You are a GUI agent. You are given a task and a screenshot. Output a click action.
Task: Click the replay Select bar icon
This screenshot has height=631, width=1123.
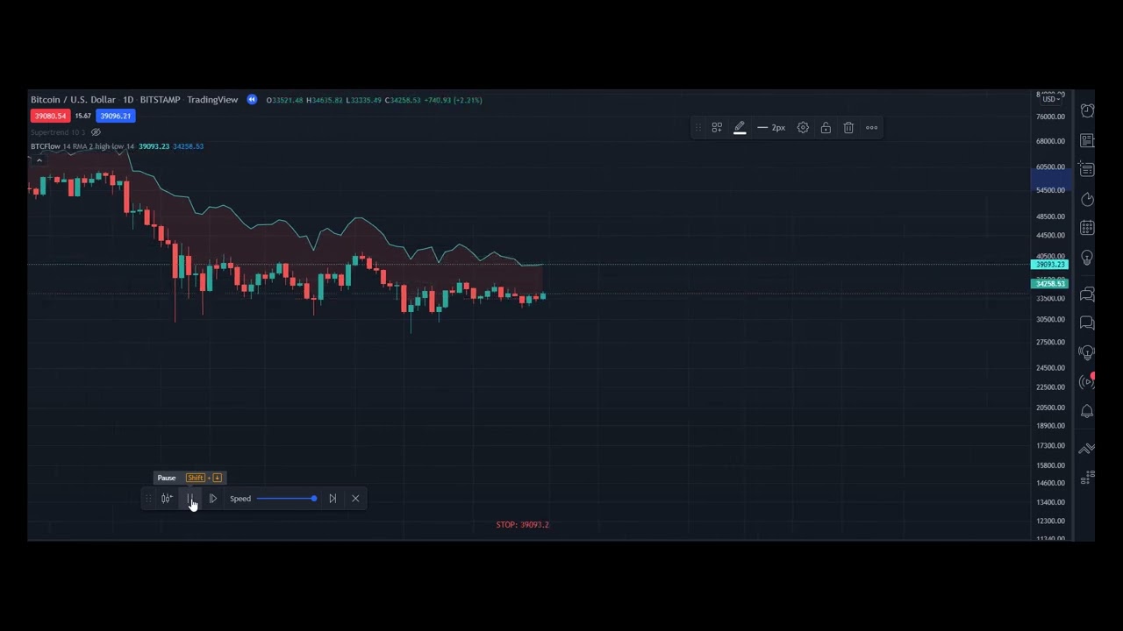pyautogui.click(x=167, y=499)
